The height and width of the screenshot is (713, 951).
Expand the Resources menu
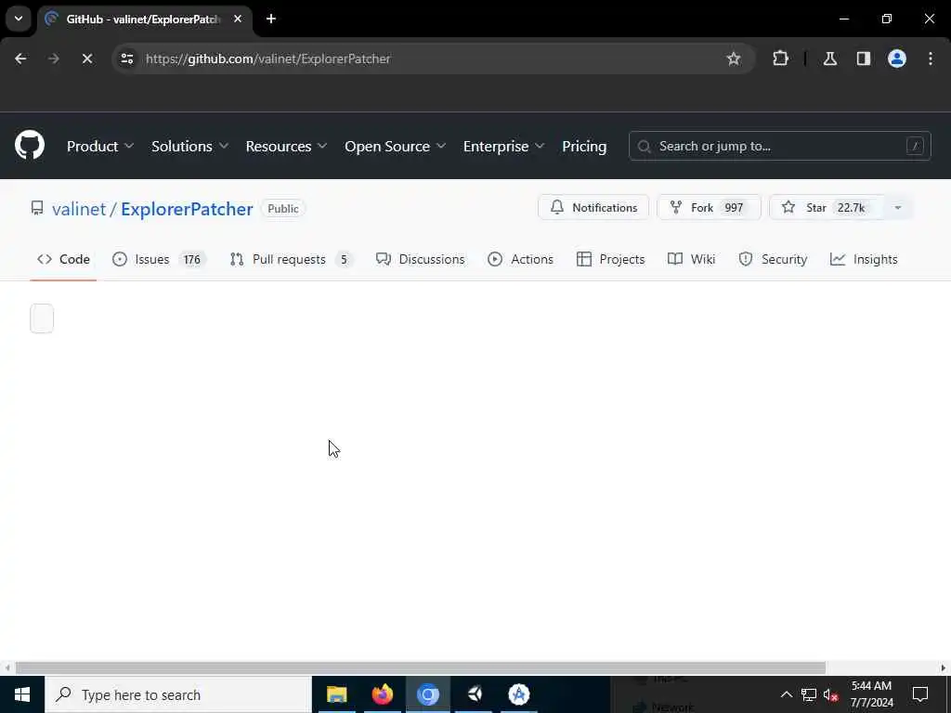tap(286, 146)
